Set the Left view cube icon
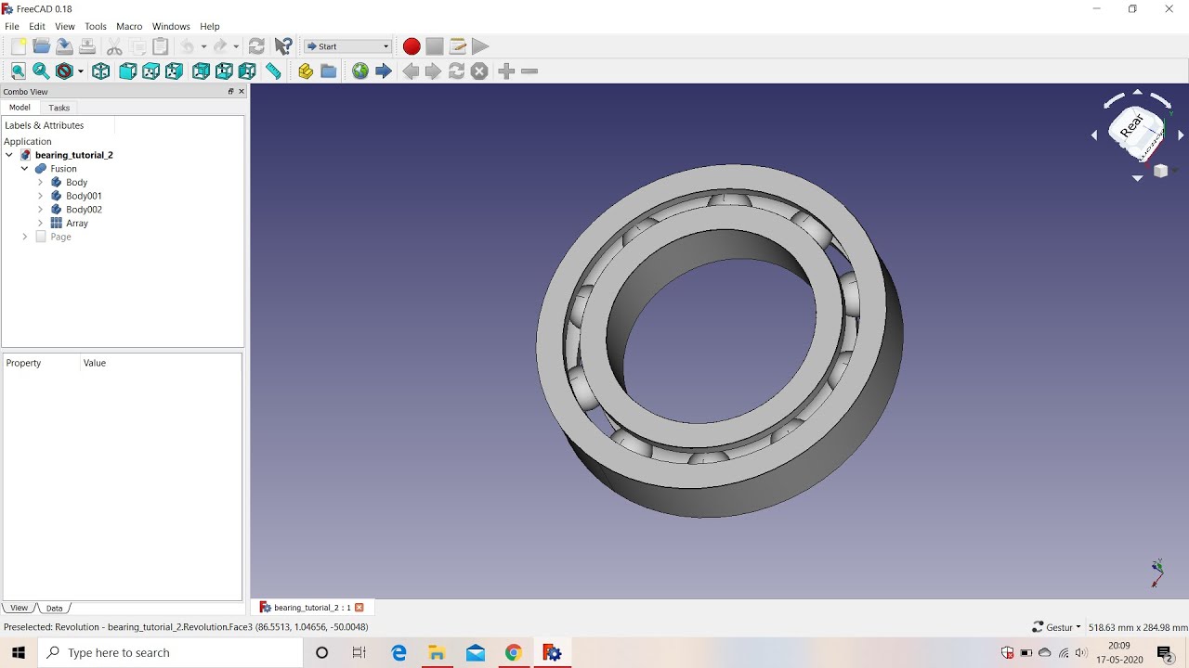Viewport: 1189px width, 668px height. coord(247,71)
